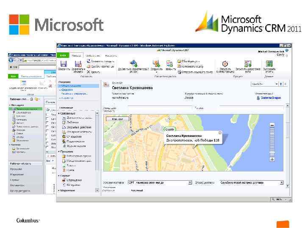Click Отправить ссылку по почте
This screenshot has width=305, height=228.
(195, 72)
